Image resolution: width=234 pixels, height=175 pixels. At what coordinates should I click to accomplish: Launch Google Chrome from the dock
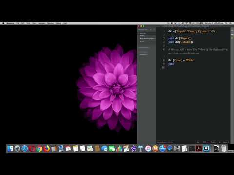pos(39,148)
